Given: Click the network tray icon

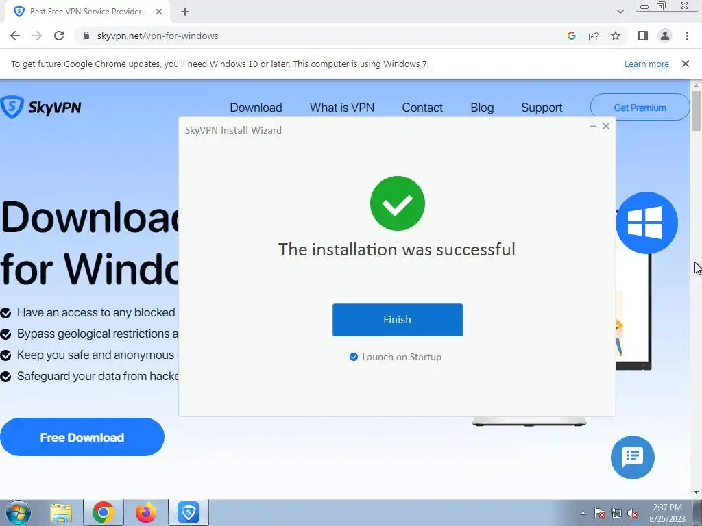Looking at the screenshot, I should point(616,513).
